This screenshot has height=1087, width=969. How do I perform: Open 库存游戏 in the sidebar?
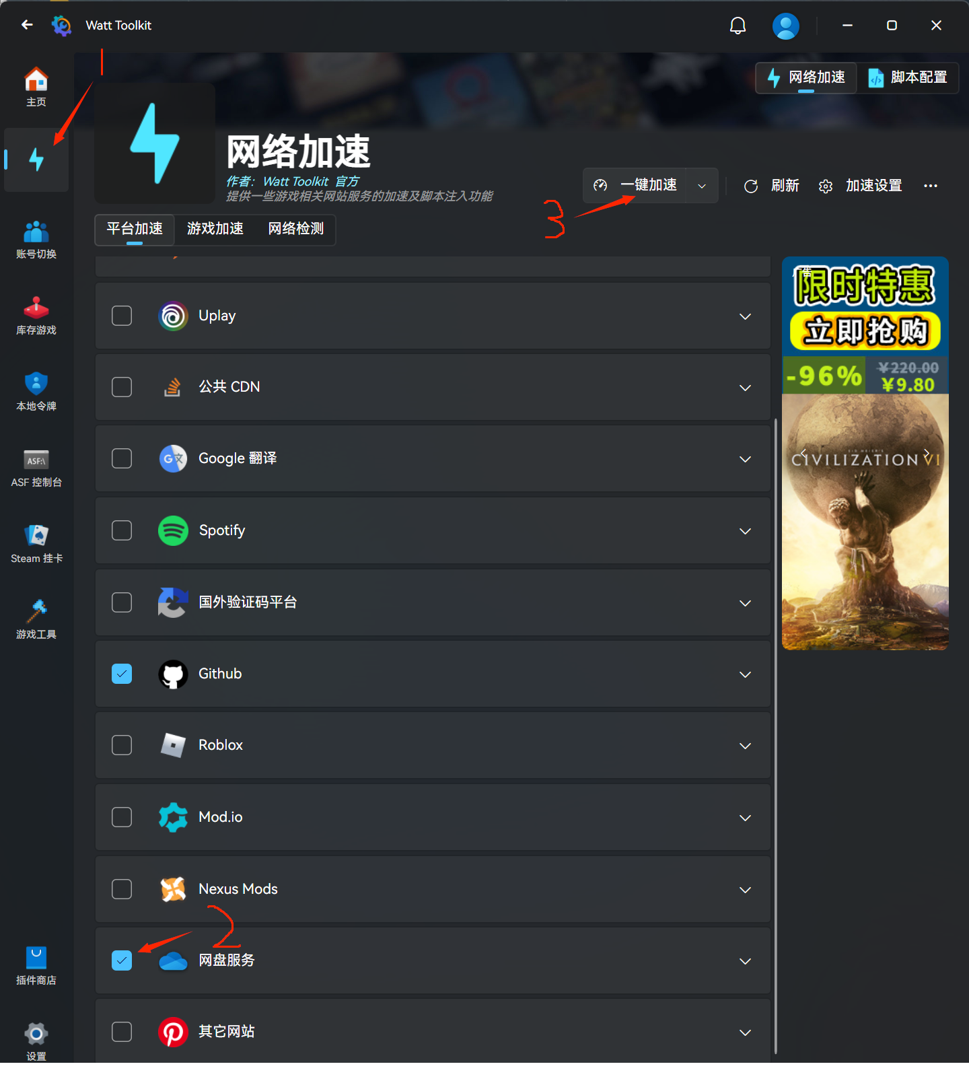[36, 316]
